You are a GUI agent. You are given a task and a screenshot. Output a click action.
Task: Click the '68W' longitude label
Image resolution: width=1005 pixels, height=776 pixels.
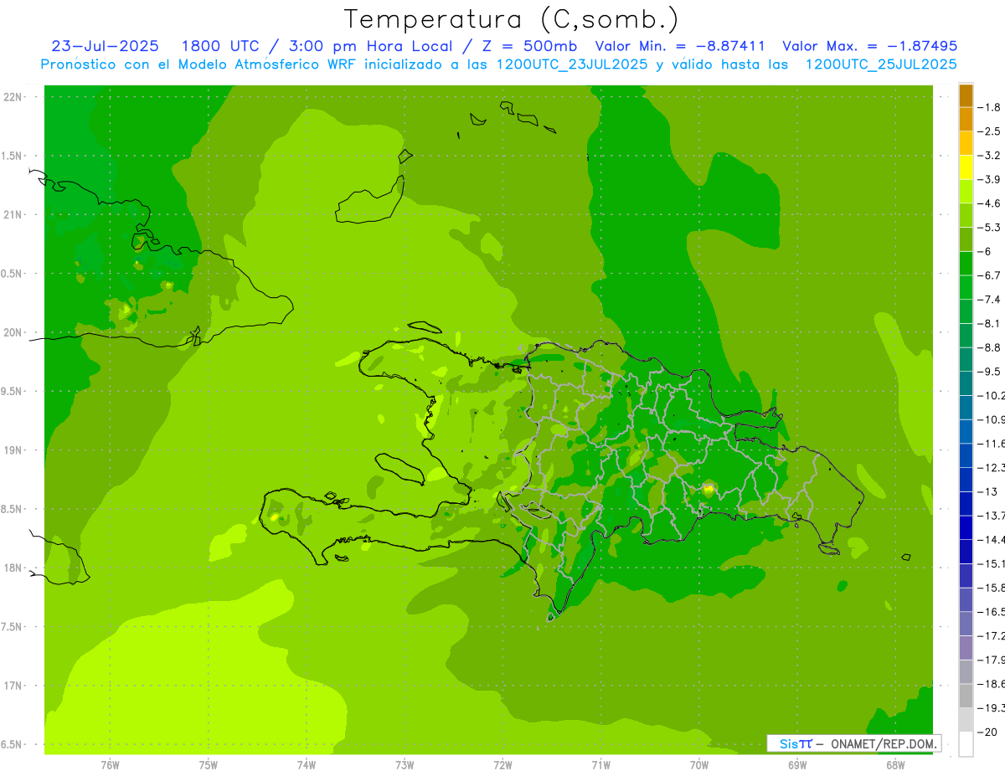pos(895,764)
